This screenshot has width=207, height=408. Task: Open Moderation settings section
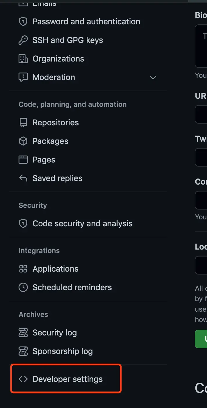tap(54, 77)
